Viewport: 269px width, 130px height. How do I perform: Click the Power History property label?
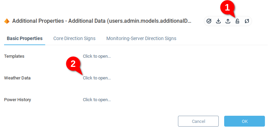coord(18,100)
